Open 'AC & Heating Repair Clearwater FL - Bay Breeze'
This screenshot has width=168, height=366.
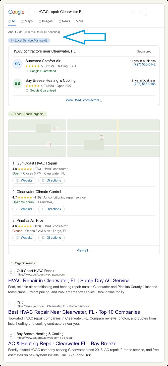click(62, 343)
